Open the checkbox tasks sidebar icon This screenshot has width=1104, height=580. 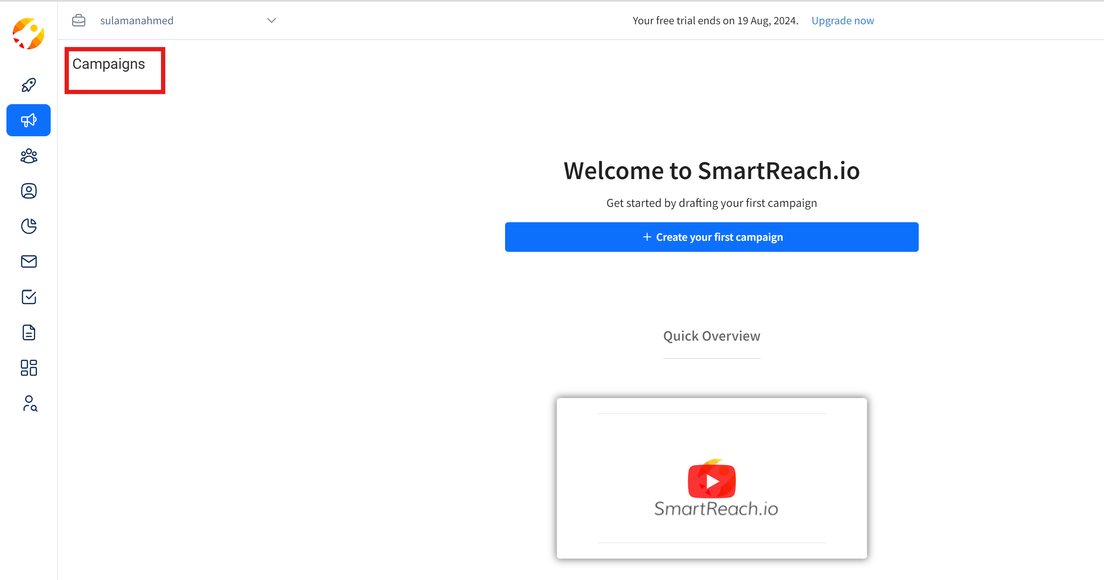pyautogui.click(x=29, y=297)
